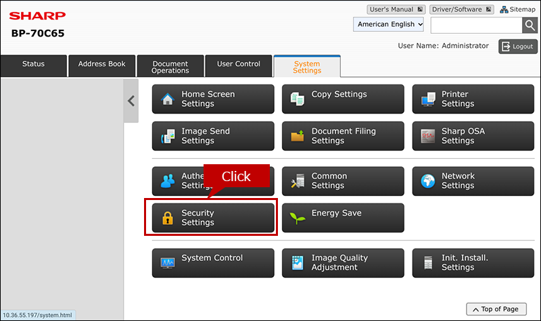Click the SHARP logo
541x321 pixels.
coord(37,16)
